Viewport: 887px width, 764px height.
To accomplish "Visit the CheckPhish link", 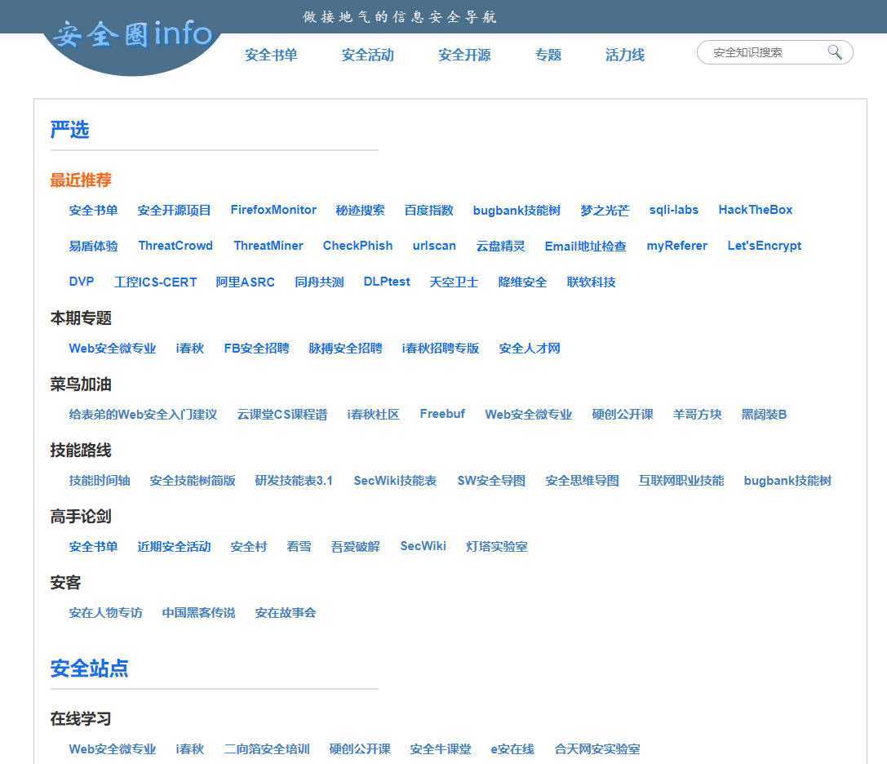I will coord(357,246).
